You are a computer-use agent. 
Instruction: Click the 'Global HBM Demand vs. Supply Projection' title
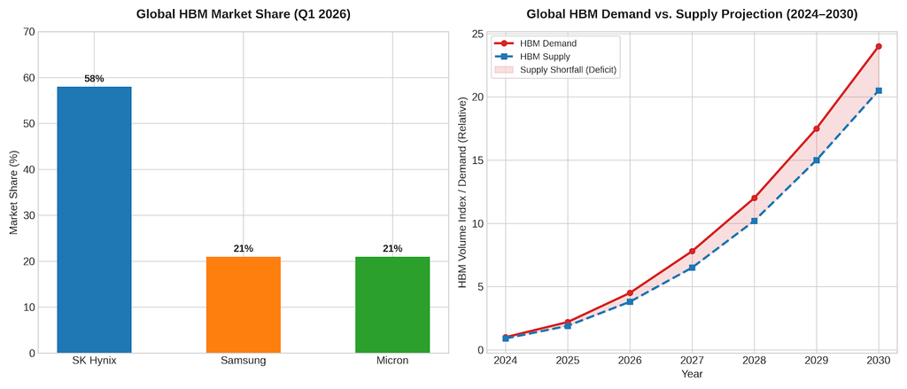pyautogui.click(x=692, y=14)
